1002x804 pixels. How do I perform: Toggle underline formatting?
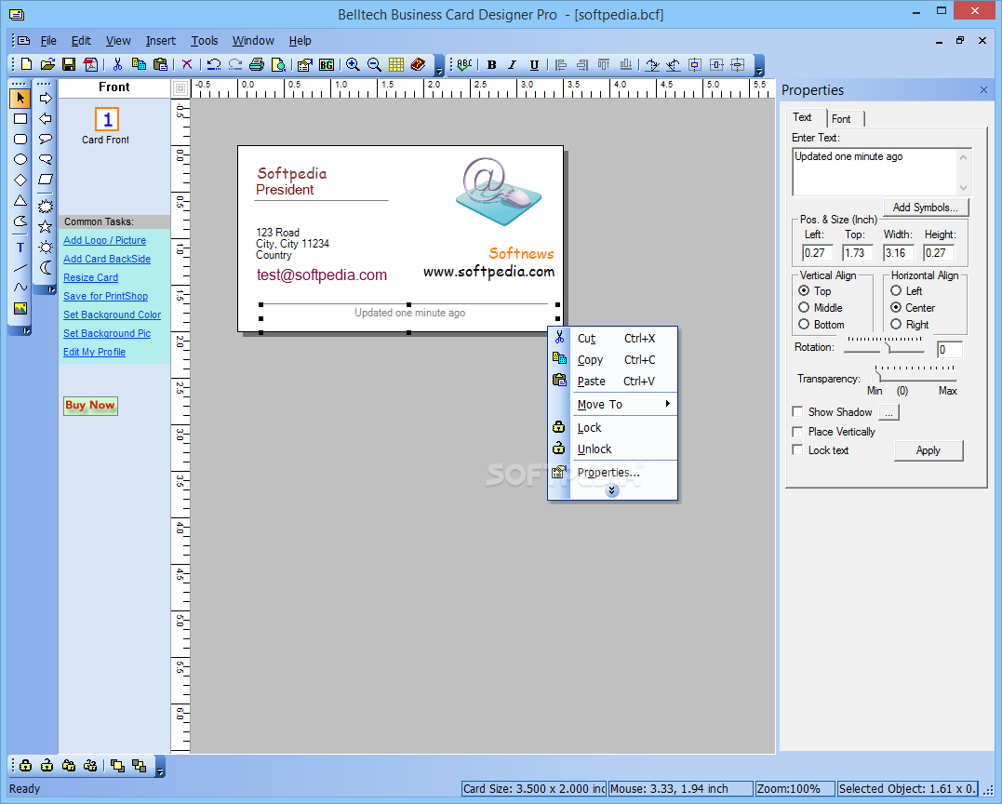pyautogui.click(x=534, y=64)
